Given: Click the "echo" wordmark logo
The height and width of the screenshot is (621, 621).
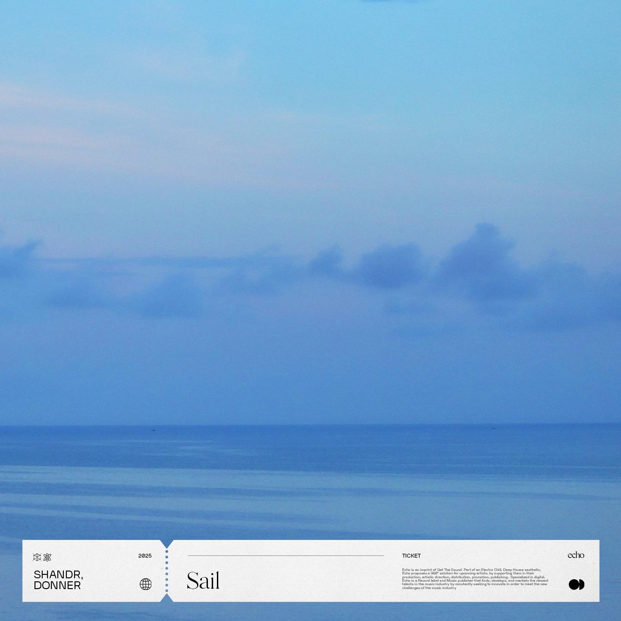Looking at the screenshot, I should (576, 555).
